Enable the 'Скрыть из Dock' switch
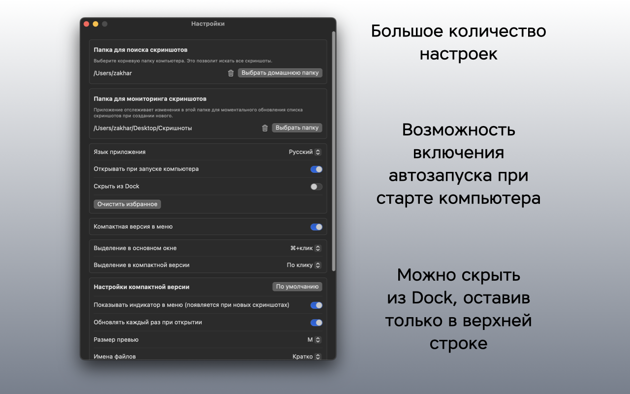Image resolution: width=630 pixels, height=394 pixels. (316, 187)
